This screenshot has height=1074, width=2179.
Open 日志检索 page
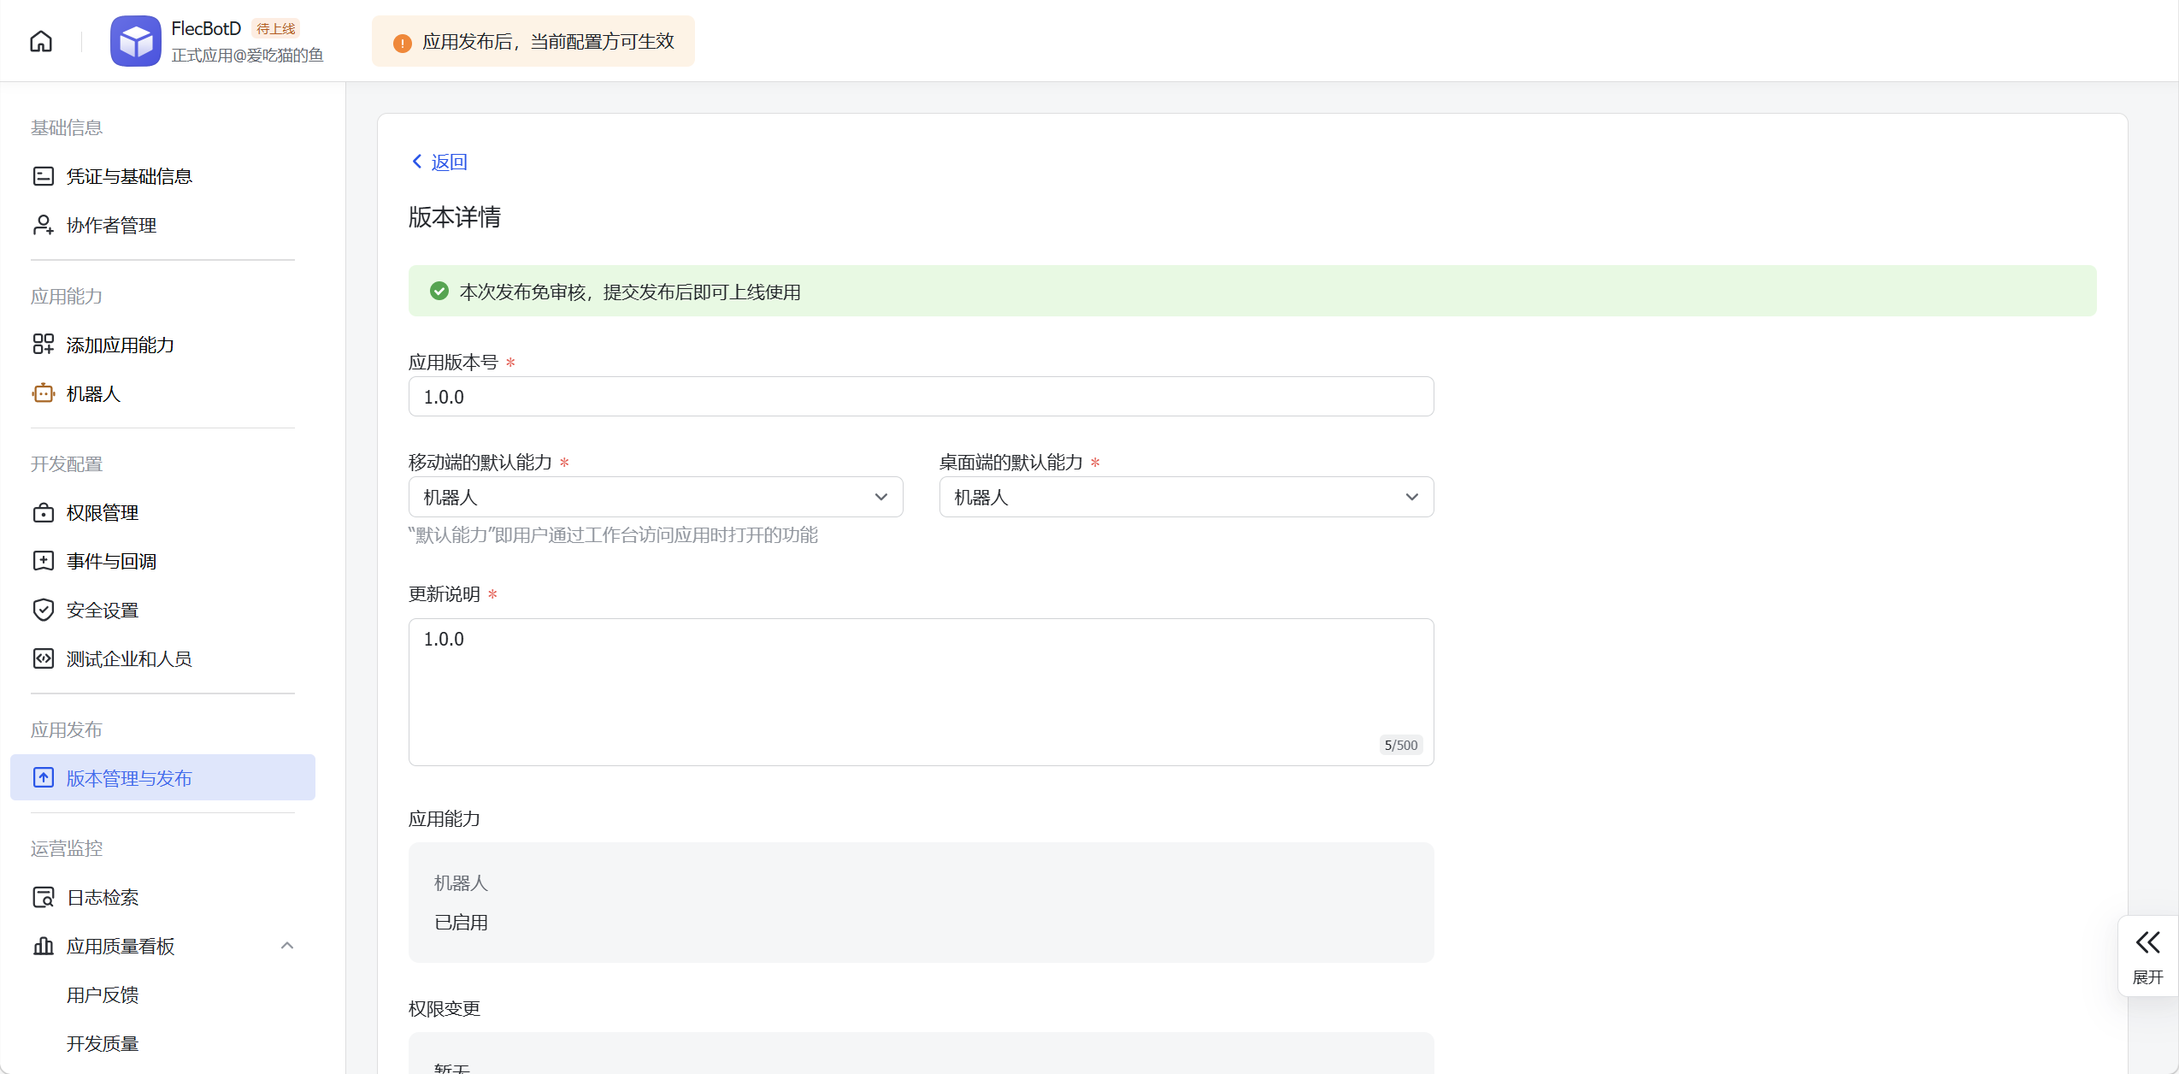(162, 897)
